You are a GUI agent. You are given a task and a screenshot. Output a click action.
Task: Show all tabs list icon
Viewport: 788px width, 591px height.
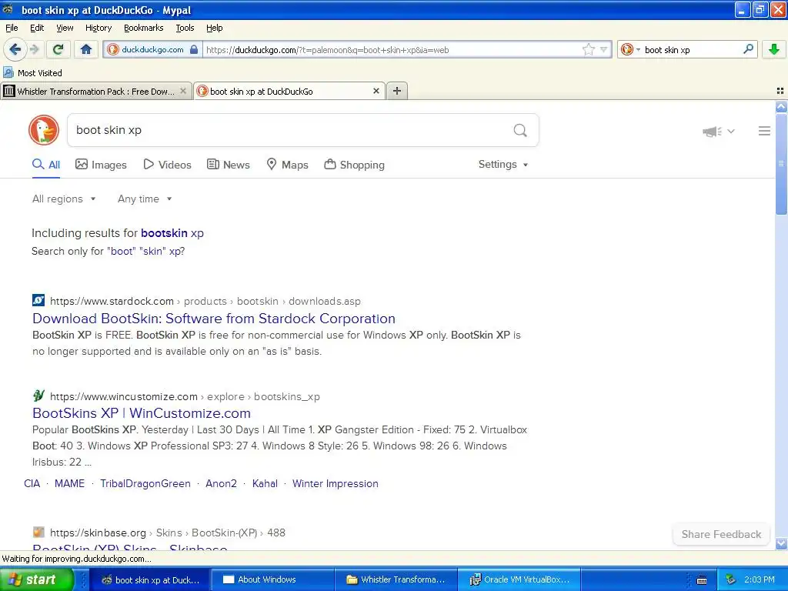[x=780, y=91]
